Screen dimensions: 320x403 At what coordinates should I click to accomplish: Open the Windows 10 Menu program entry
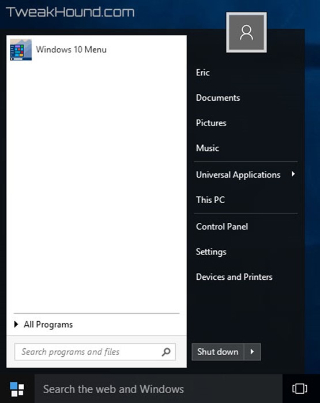(x=96, y=50)
